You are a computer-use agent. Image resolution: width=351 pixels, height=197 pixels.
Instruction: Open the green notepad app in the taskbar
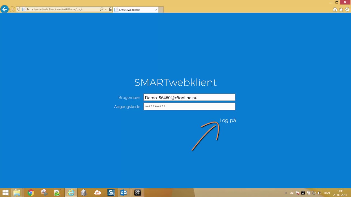point(57,193)
